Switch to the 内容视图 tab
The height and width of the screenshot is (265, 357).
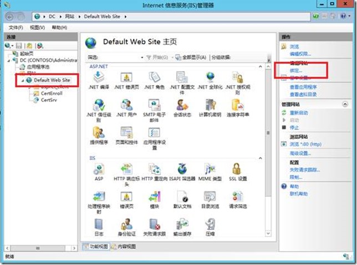[124, 246]
